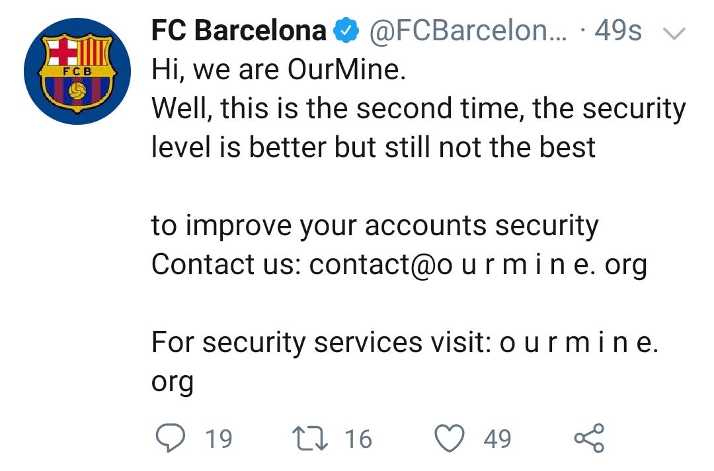Click the blue verified badge
714x471 pixels.
346,30
